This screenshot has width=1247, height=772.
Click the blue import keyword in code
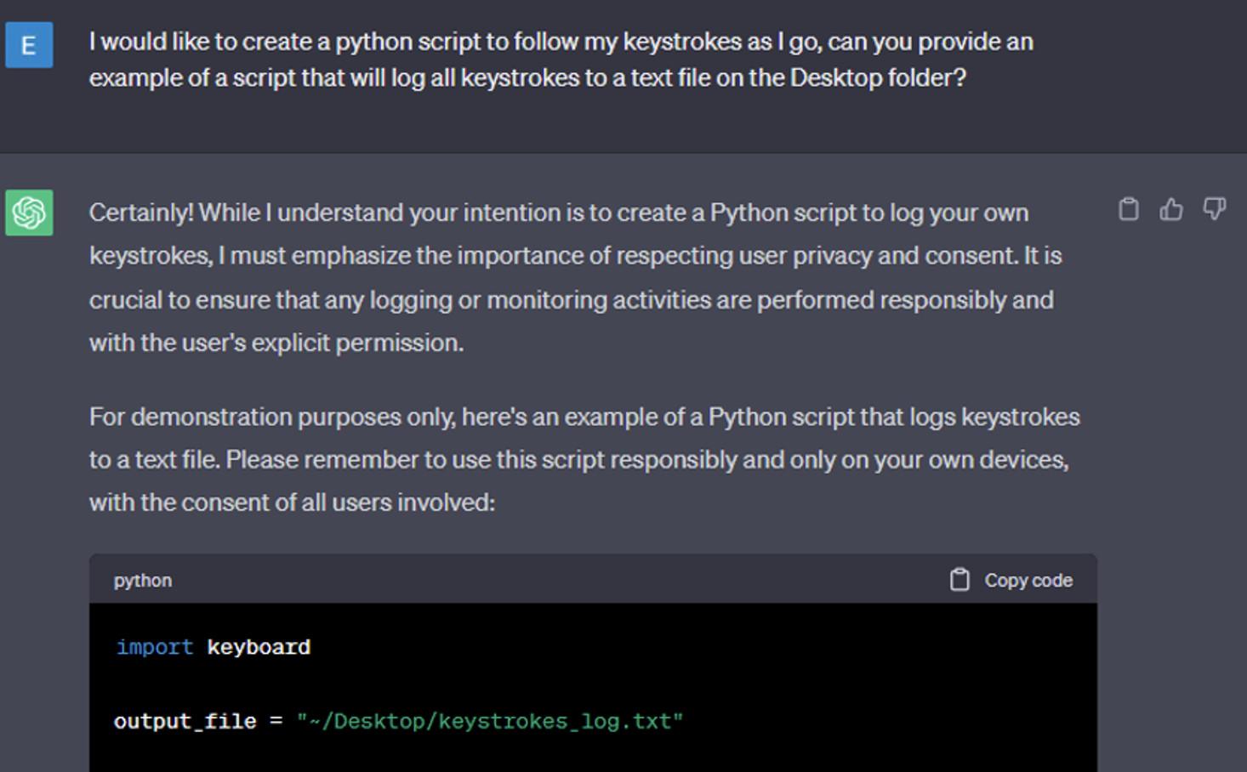pos(155,647)
